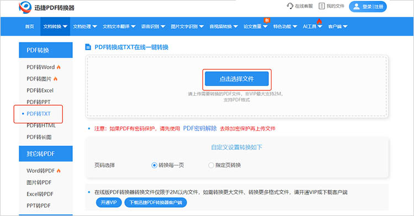The width and height of the screenshot is (414, 216).
Task: Click 登录|注册 button
Action: 368,7
